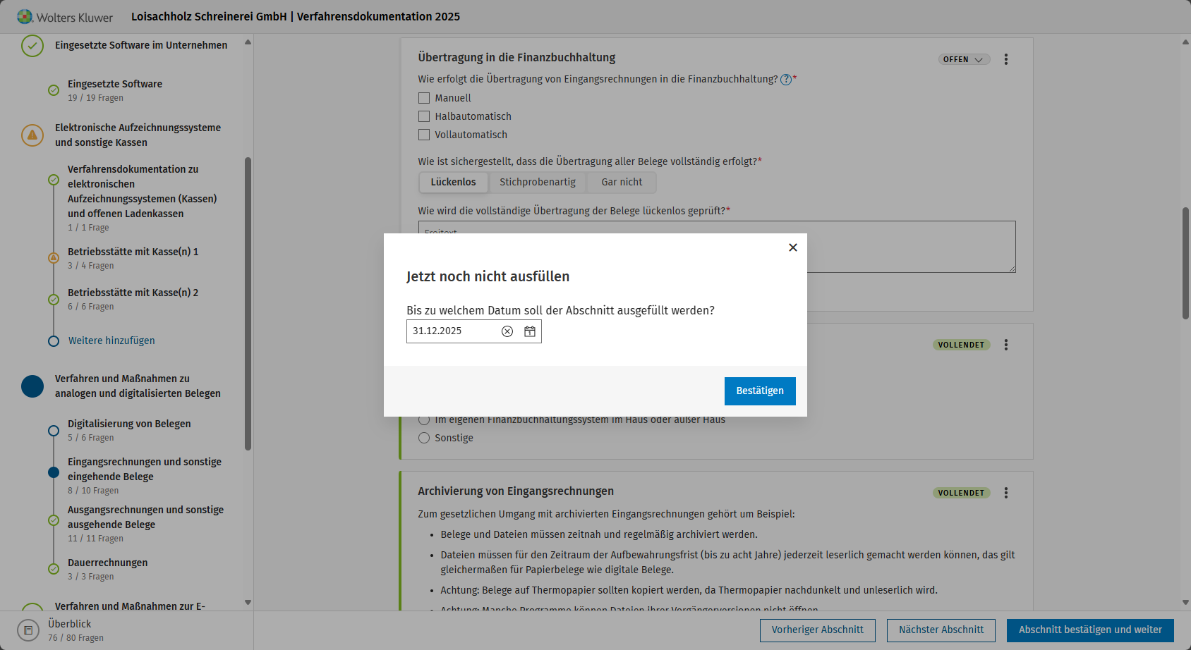Open Digitalisierung von Belegen section

(x=129, y=430)
